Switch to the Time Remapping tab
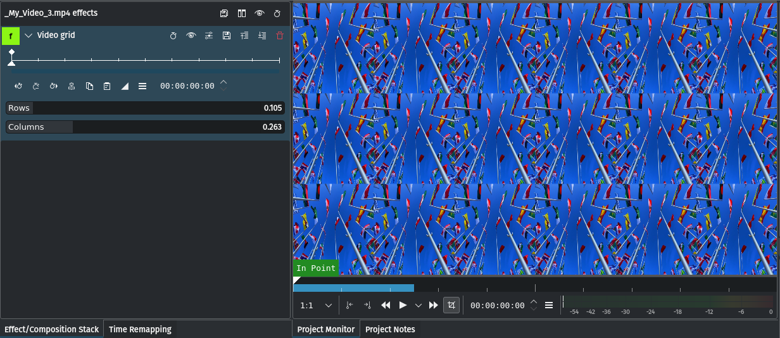The image size is (780, 338). (140, 329)
